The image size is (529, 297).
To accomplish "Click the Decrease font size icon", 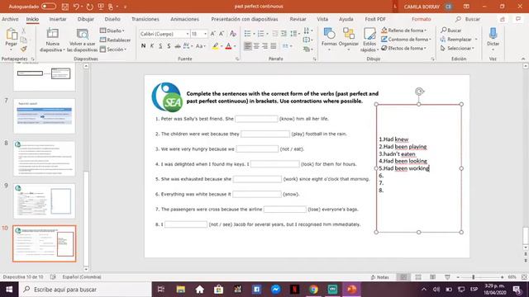I will pos(222,34).
